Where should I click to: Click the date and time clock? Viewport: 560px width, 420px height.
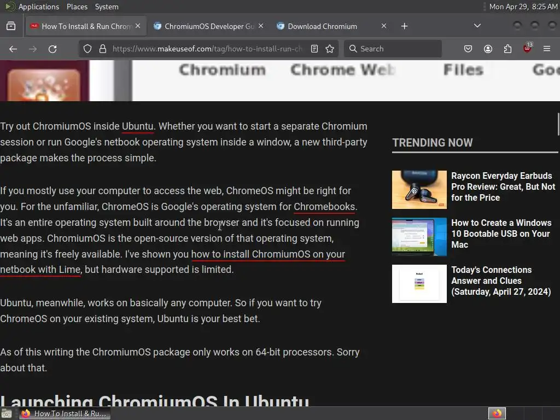pyautogui.click(x=523, y=7)
